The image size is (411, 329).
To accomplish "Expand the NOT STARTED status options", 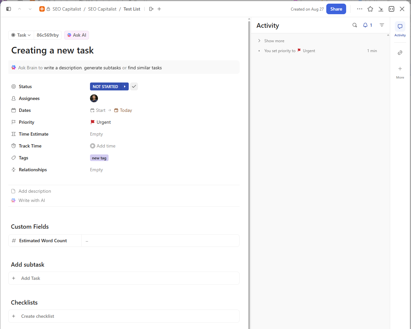I will click(125, 86).
